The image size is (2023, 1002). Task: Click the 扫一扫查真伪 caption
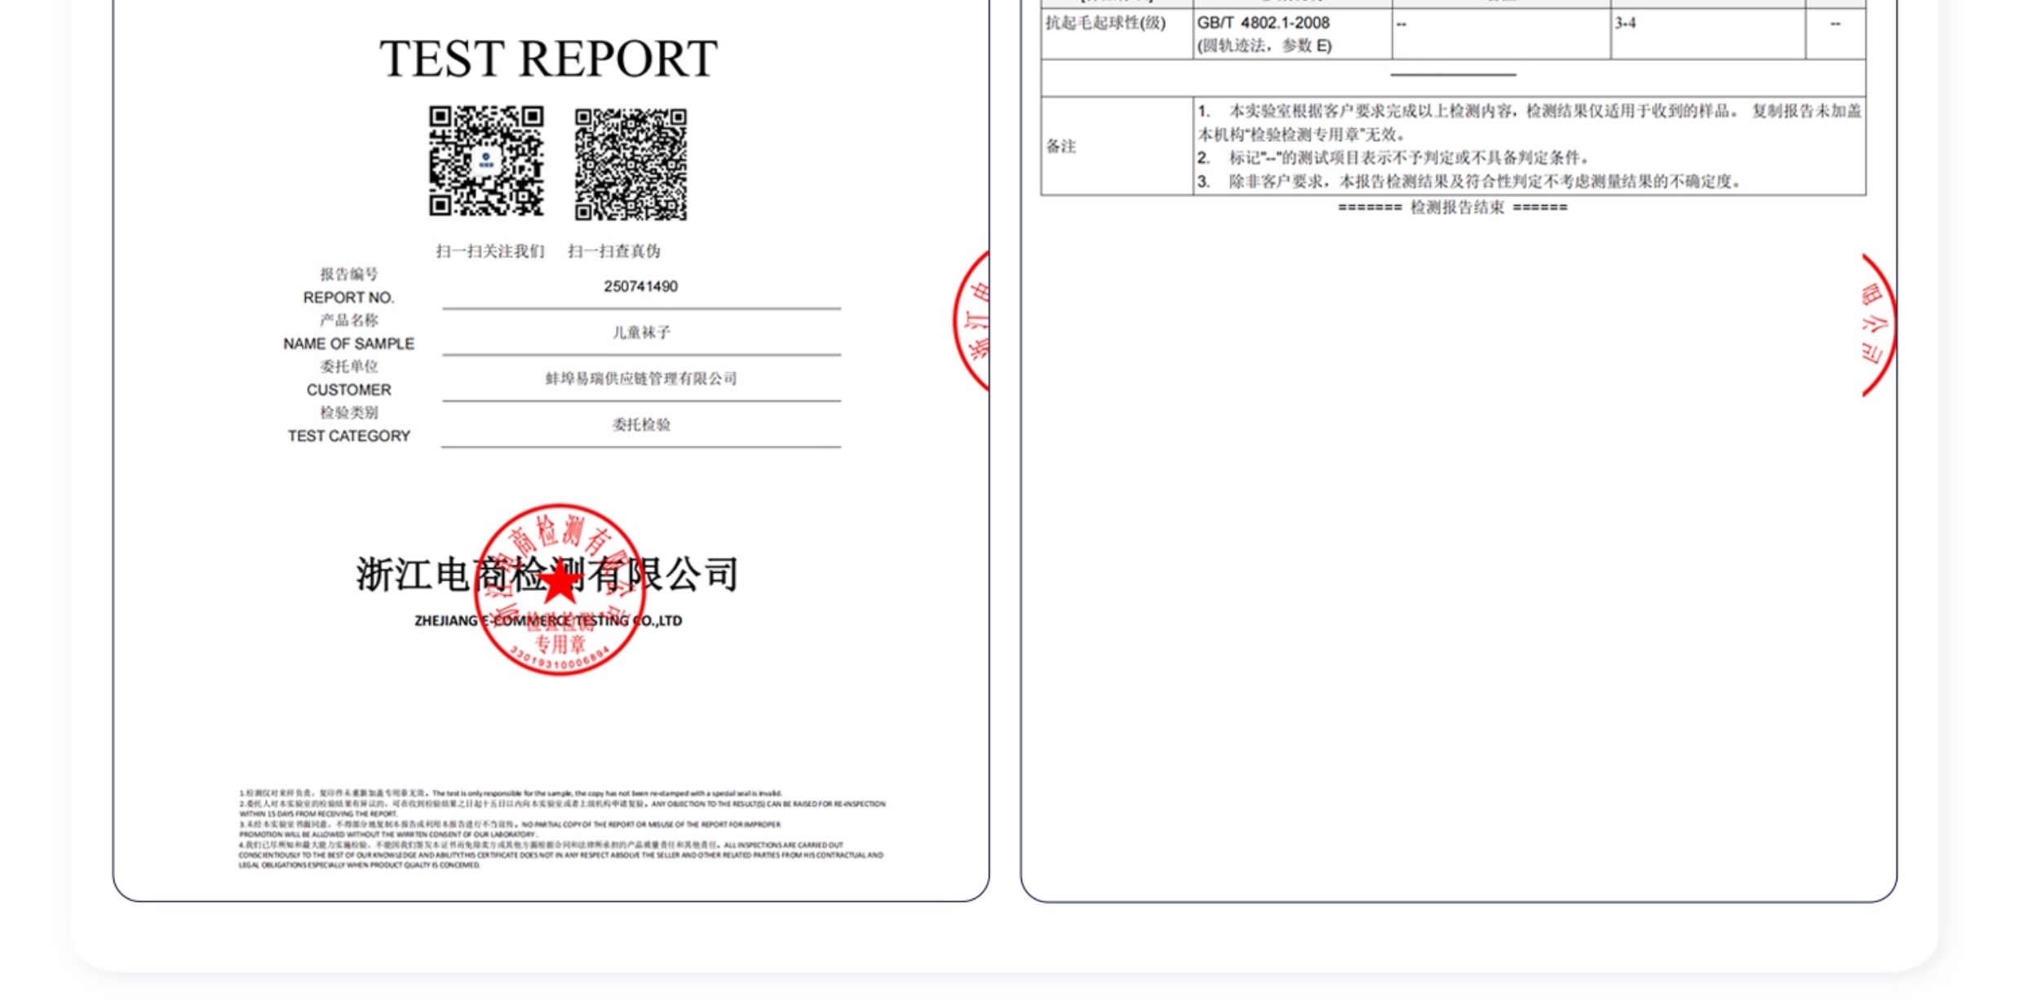click(614, 251)
